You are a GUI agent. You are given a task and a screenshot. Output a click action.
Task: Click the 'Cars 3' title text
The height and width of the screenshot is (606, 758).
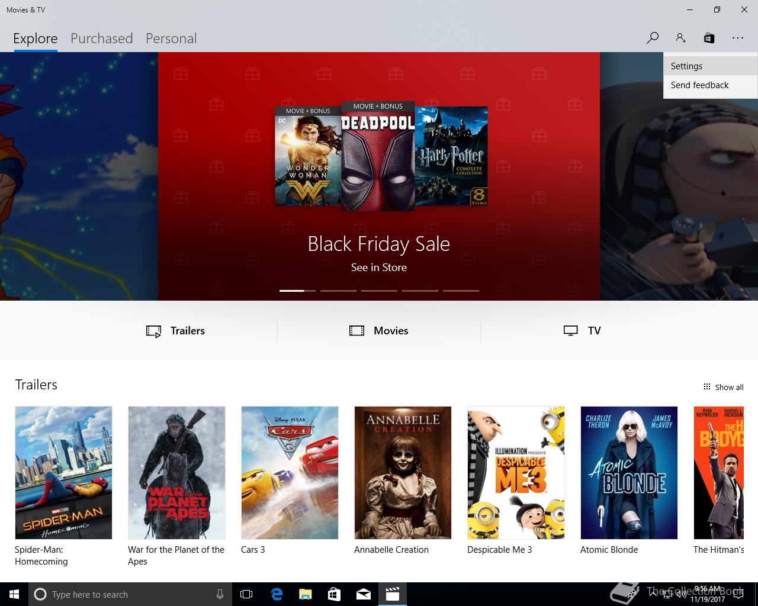click(x=253, y=550)
